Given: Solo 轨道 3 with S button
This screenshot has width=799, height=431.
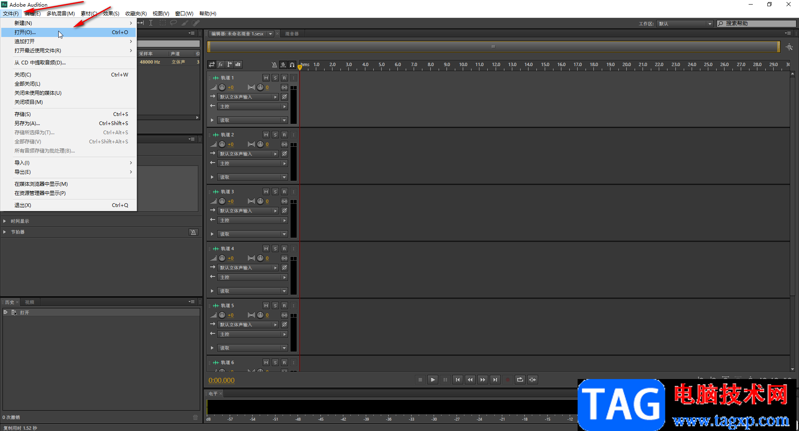Looking at the screenshot, I should pos(275,192).
